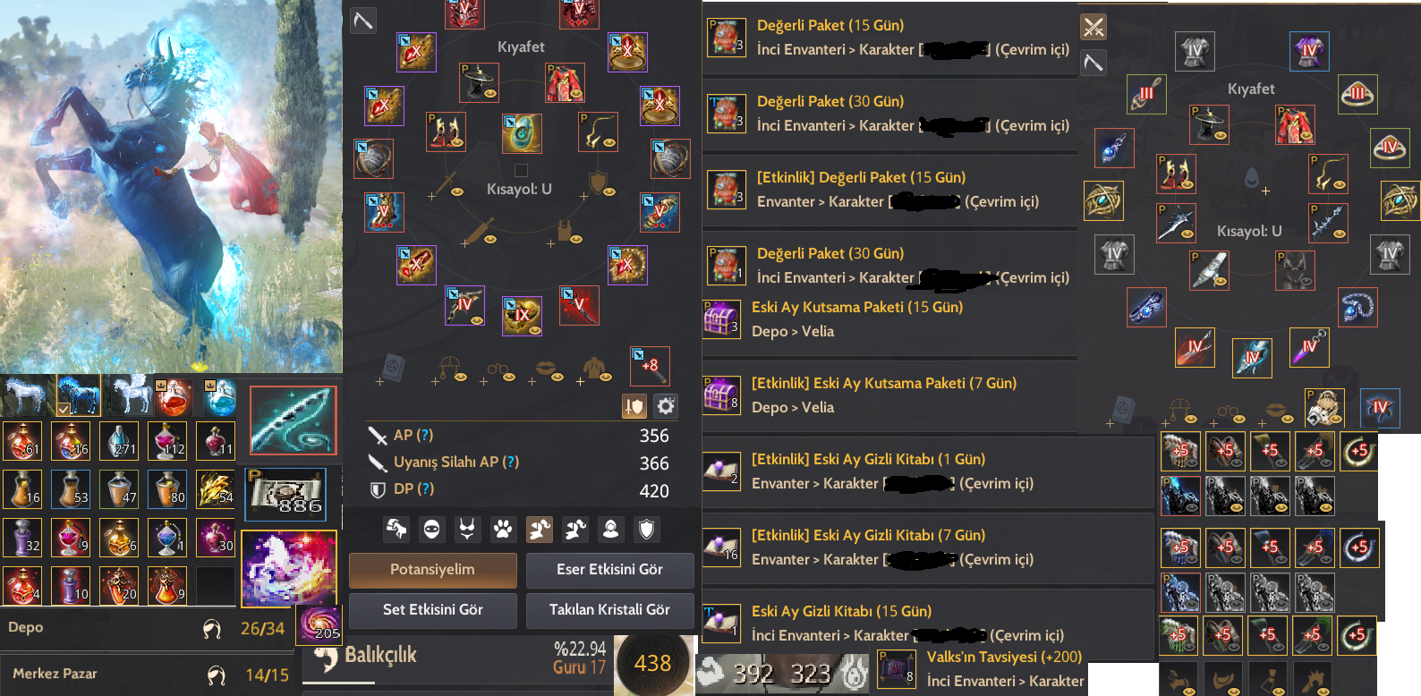The height and width of the screenshot is (696, 1421).
Task: Tick the small checkbox below Kıyafet
Action: [x=521, y=170]
